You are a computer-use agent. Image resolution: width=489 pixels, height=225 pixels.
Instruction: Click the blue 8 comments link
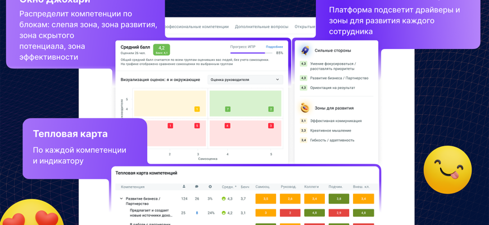pyautogui.click(x=197, y=213)
